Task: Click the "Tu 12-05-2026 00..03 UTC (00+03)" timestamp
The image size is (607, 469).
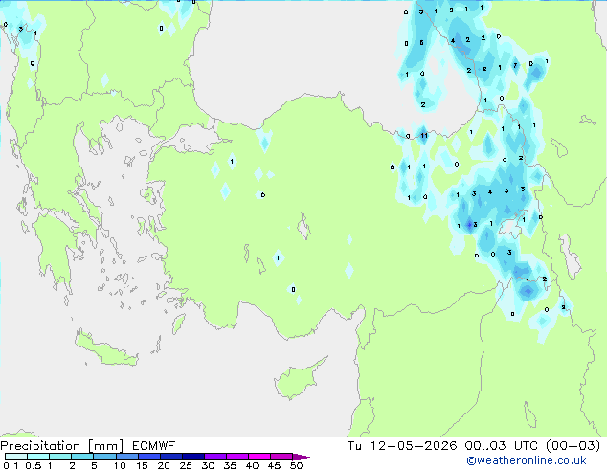Action: (474, 446)
